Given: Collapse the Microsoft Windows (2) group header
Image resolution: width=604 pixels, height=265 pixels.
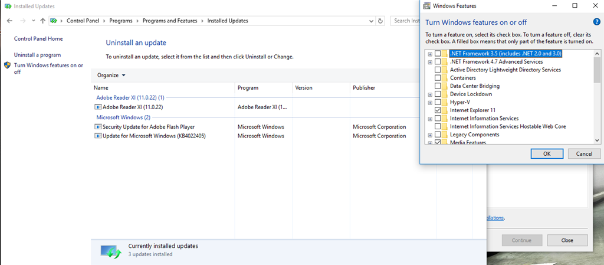Looking at the screenshot, I should (x=123, y=117).
